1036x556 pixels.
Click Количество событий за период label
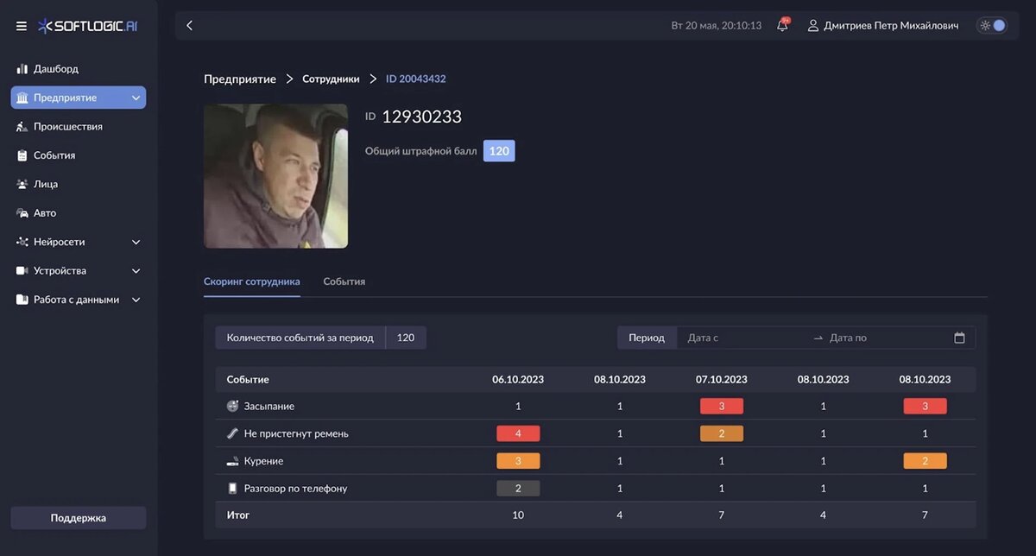click(x=300, y=338)
